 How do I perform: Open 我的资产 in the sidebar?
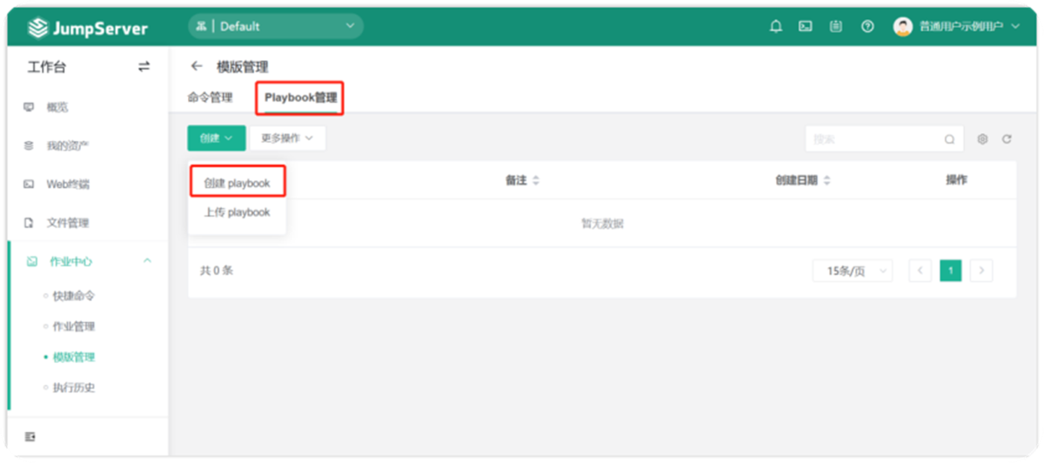pyautogui.click(x=67, y=145)
